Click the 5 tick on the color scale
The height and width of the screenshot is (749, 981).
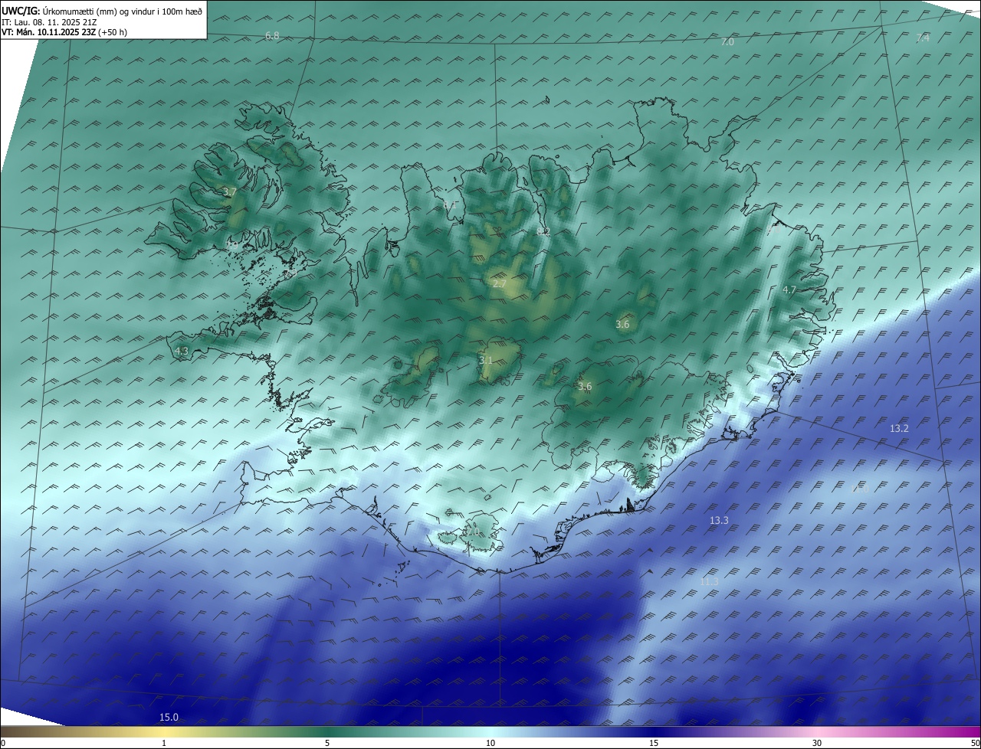coord(327,743)
